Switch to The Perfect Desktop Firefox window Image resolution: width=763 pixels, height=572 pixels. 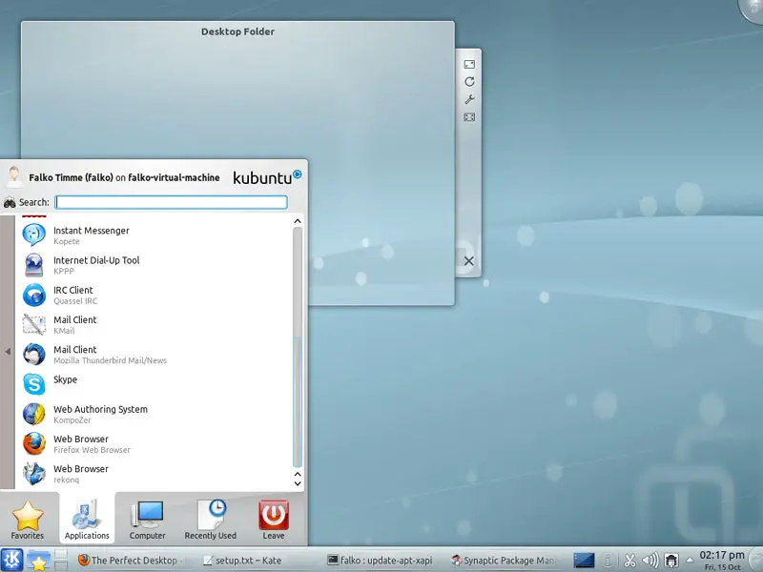pyautogui.click(x=131, y=561)
